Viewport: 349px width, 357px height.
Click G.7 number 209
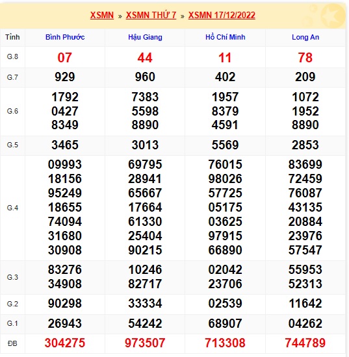[305, 77]
